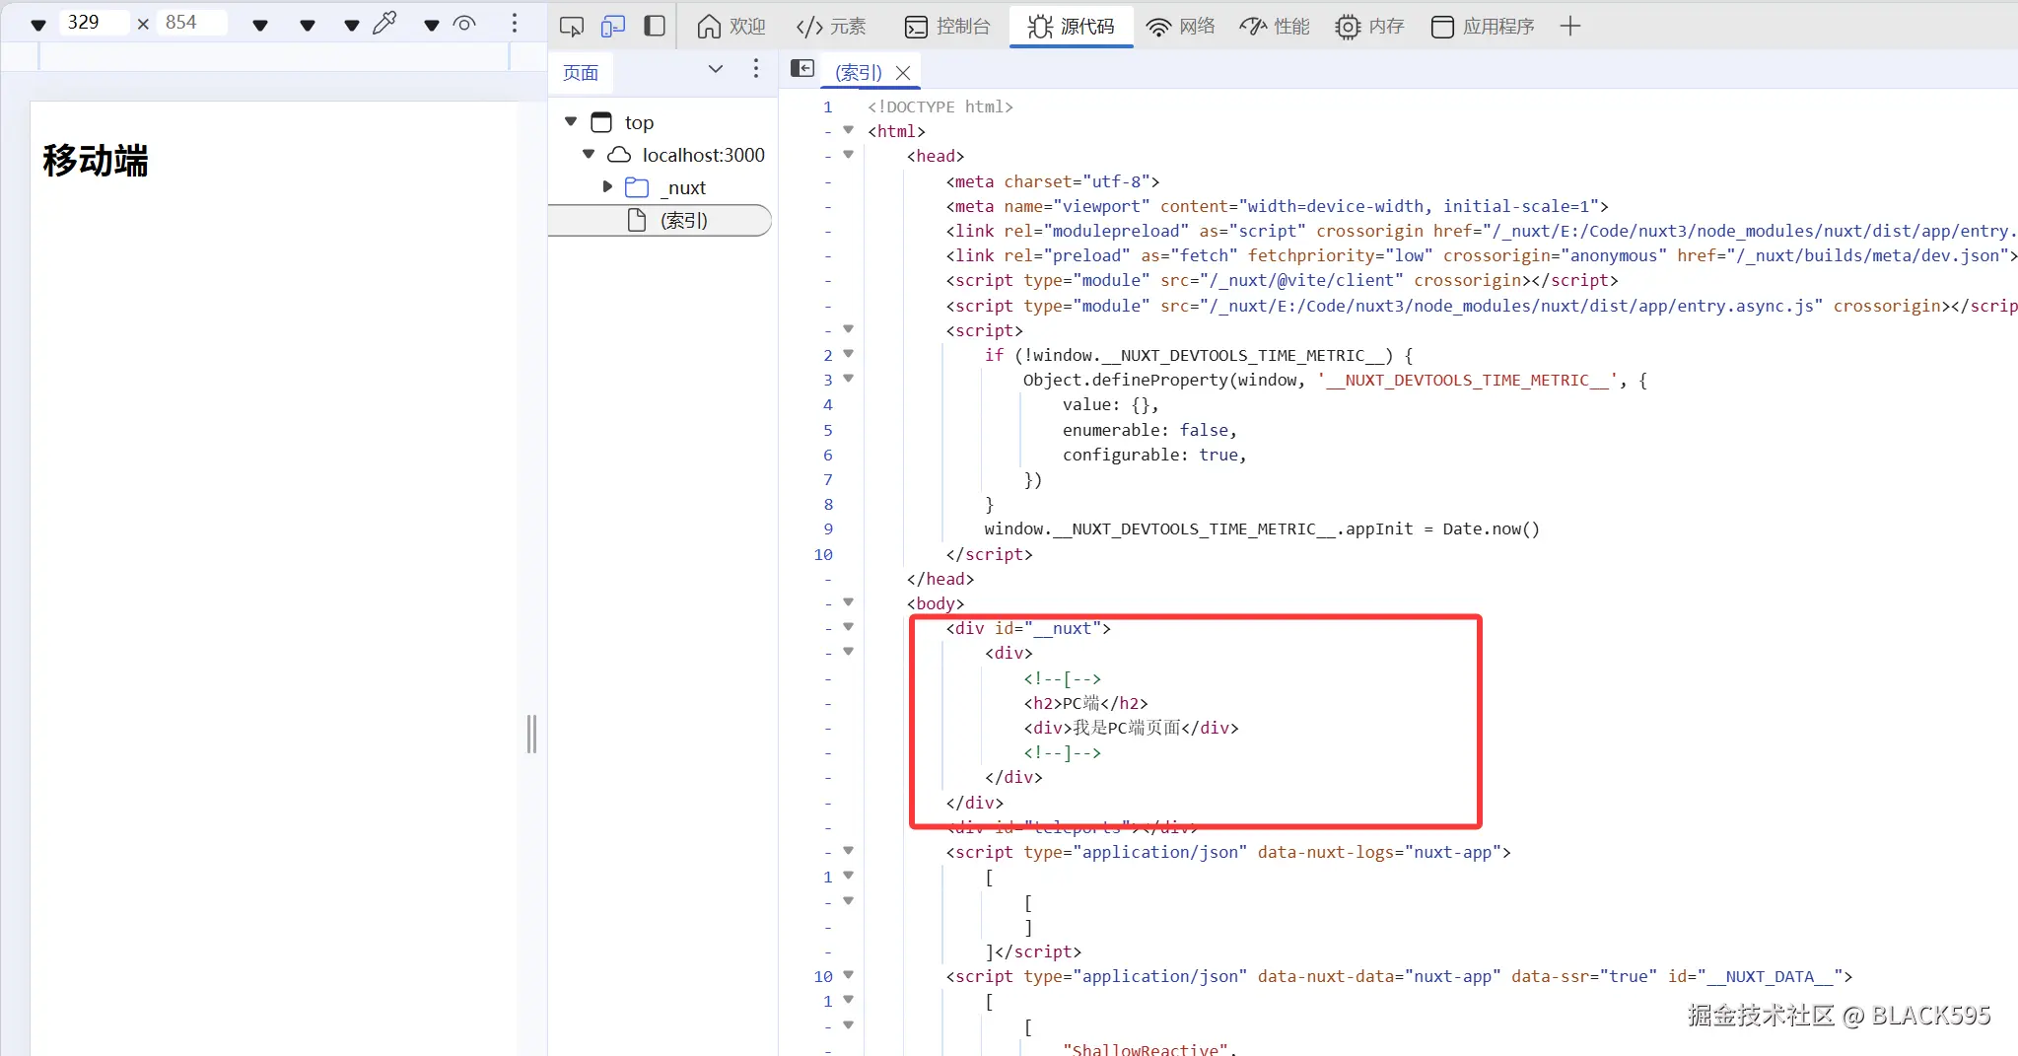Click gutter line number 4
The height and width of the screenshot is (1056, 2018).
tap(828, 404)
